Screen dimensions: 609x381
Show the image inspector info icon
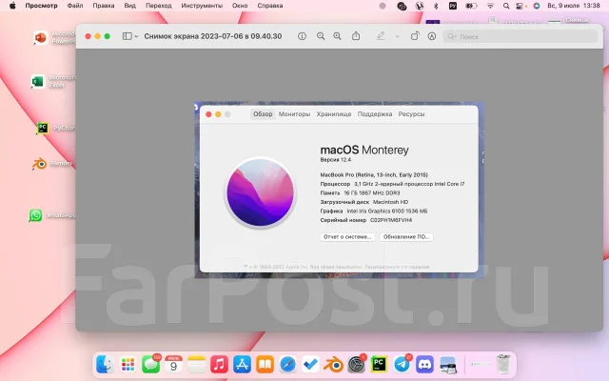[x=302, y=36]
